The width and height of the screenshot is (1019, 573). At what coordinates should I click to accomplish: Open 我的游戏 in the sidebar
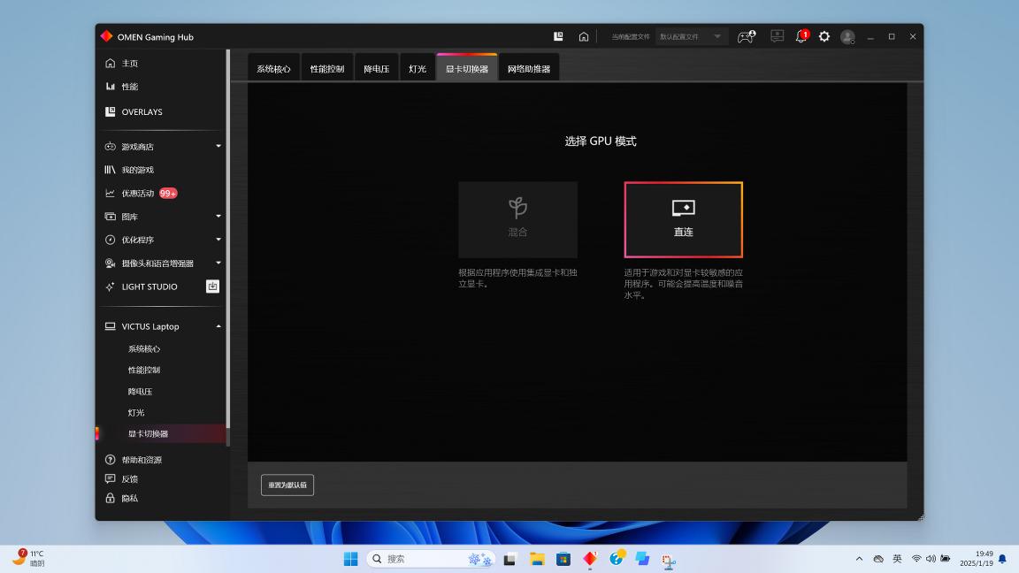pos(137,170)
